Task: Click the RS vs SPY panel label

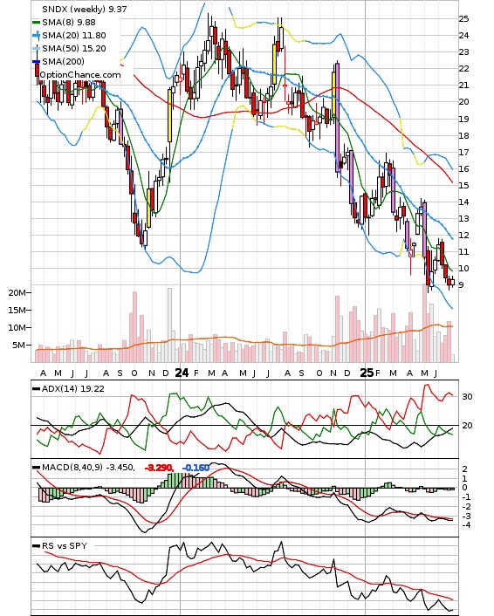Action: coord(65,545)
